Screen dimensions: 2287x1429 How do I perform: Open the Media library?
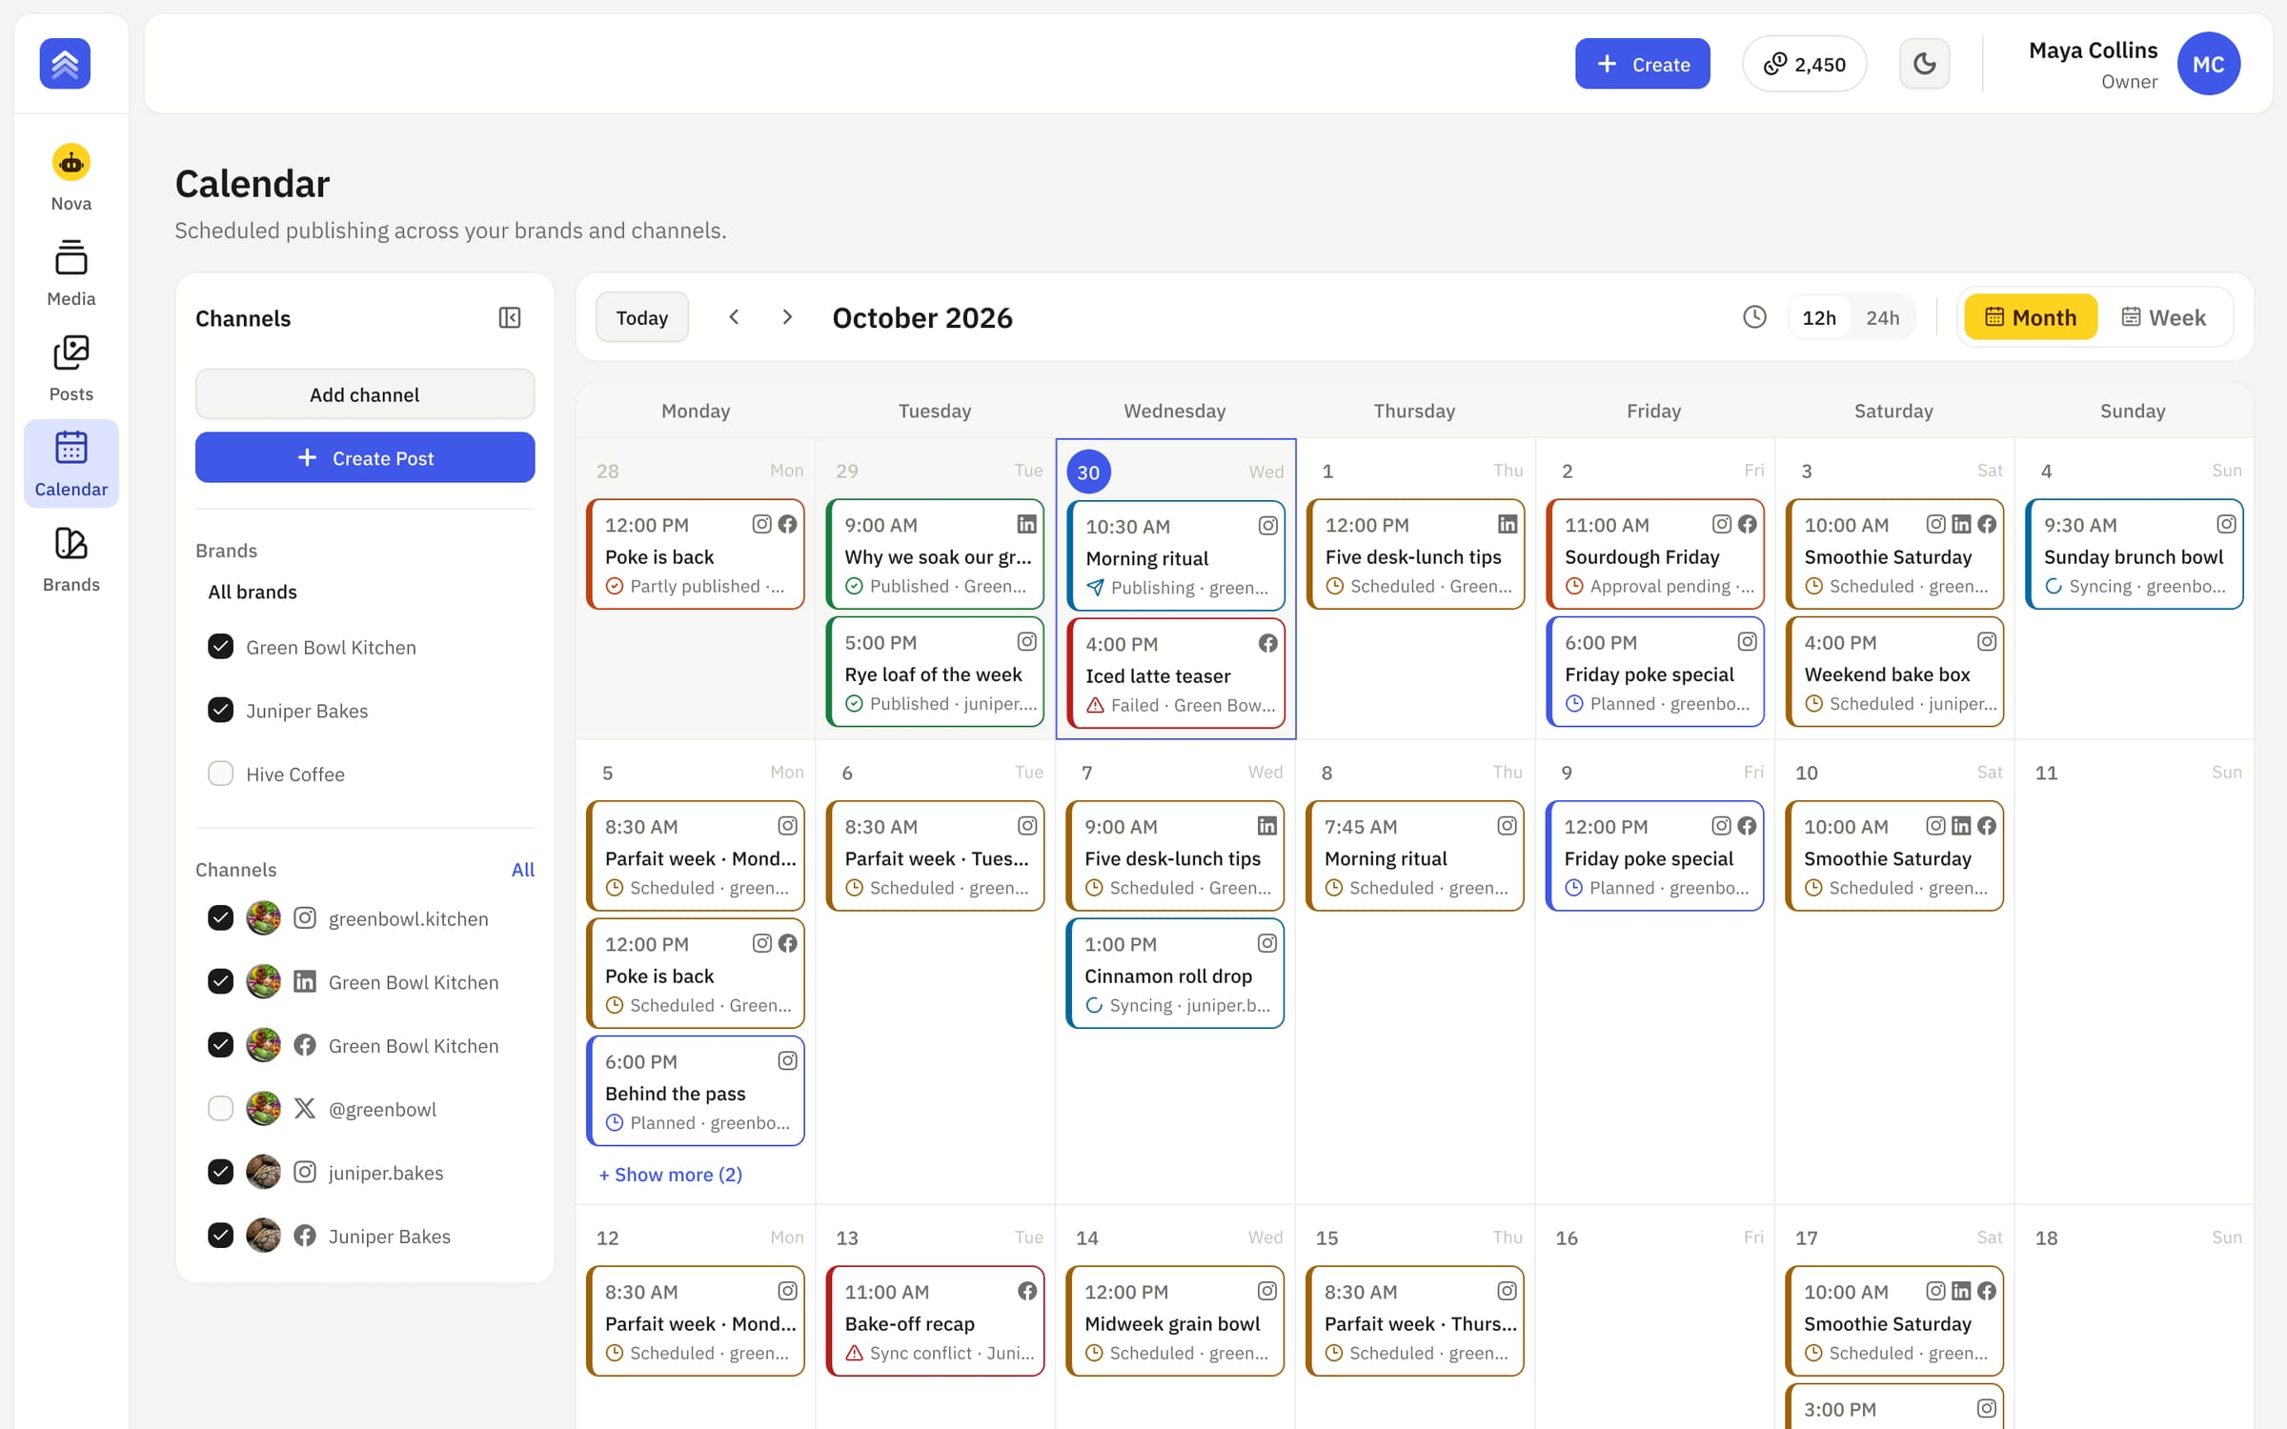coord(71,273)
